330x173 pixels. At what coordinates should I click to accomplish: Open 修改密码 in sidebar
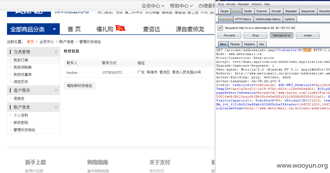[21, 122]
